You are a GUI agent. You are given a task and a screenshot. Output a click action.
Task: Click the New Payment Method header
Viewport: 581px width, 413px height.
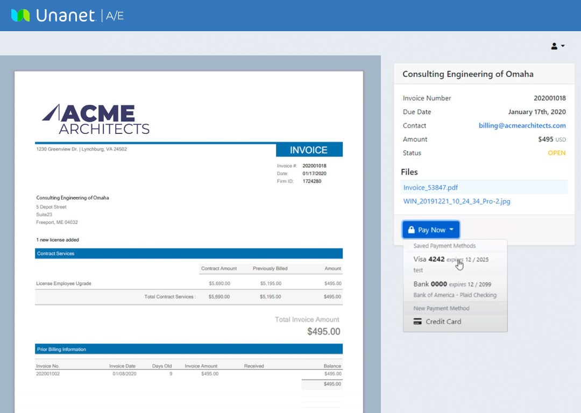coord(441,308)
